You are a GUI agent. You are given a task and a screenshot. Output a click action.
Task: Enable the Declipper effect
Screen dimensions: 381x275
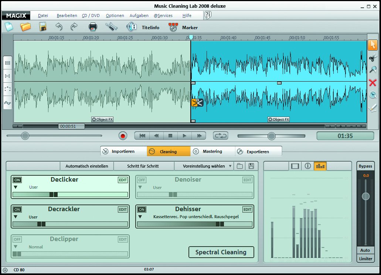[17, 240]
